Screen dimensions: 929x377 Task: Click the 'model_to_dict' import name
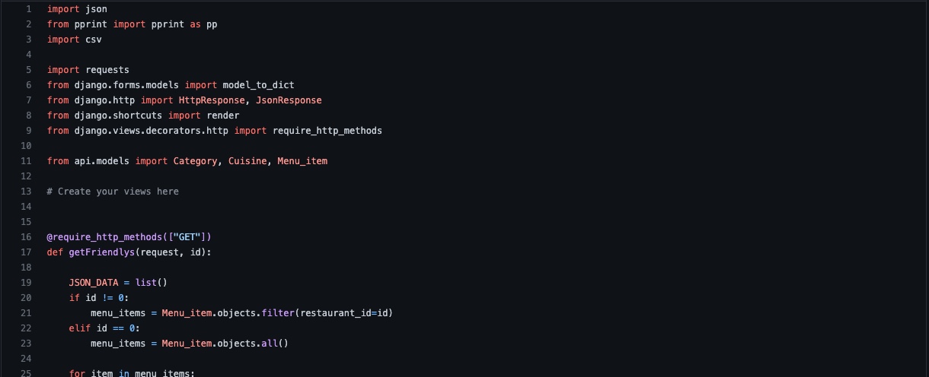[x=258, y=85]
